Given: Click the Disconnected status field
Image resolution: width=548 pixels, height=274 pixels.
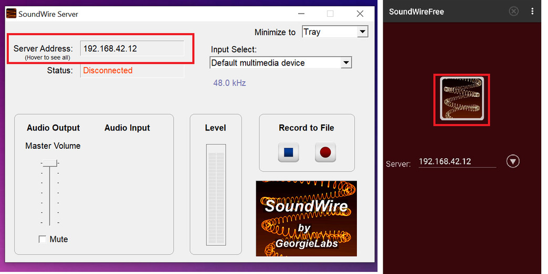Looking at the screenshot, I should click(132, 70).
